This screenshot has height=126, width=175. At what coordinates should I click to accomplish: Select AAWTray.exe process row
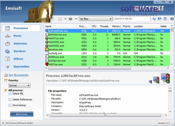tap(107, 38)
